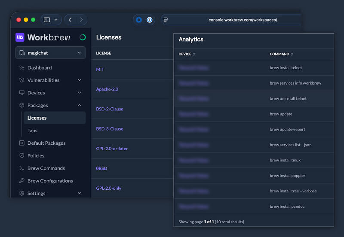Open the Dashboard page
Viewport: 344px width, 237px height.
(x=40, y=68)
